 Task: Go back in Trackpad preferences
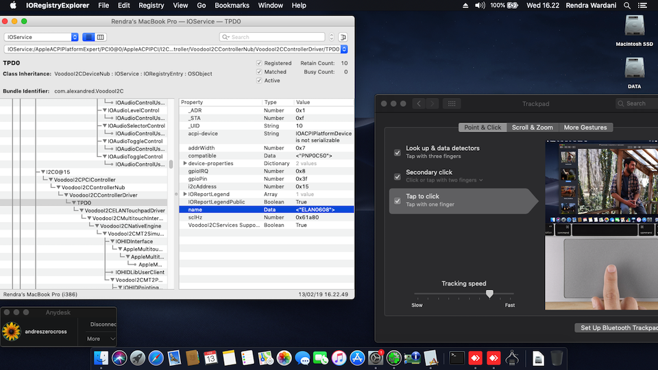(419, 103)
